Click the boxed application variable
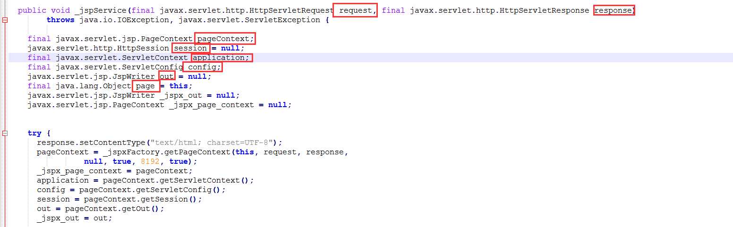The width and height of the screenshot is (733, 227). pos(222,58)
